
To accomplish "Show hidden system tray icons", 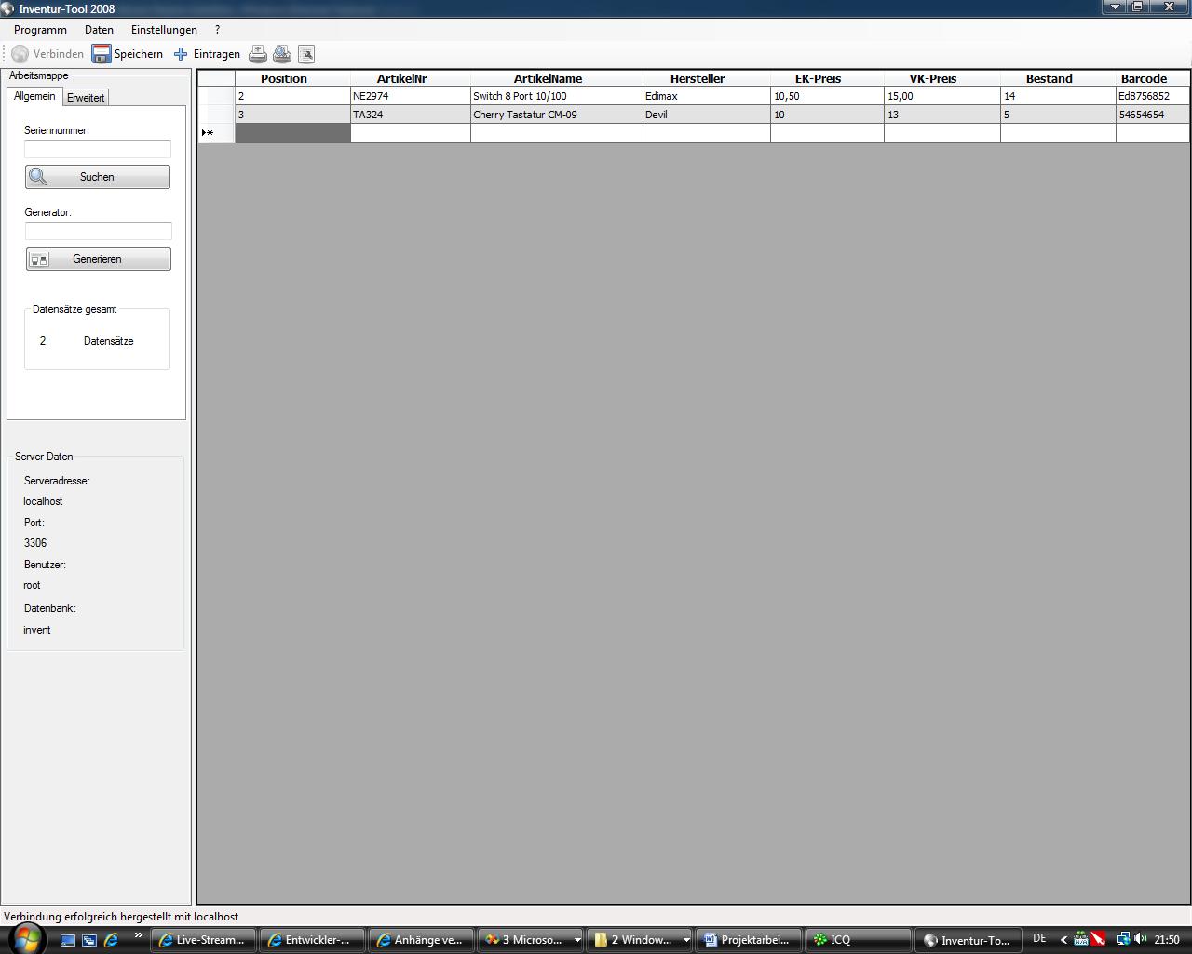I will pyautogui.click(x=1063, y=939).
